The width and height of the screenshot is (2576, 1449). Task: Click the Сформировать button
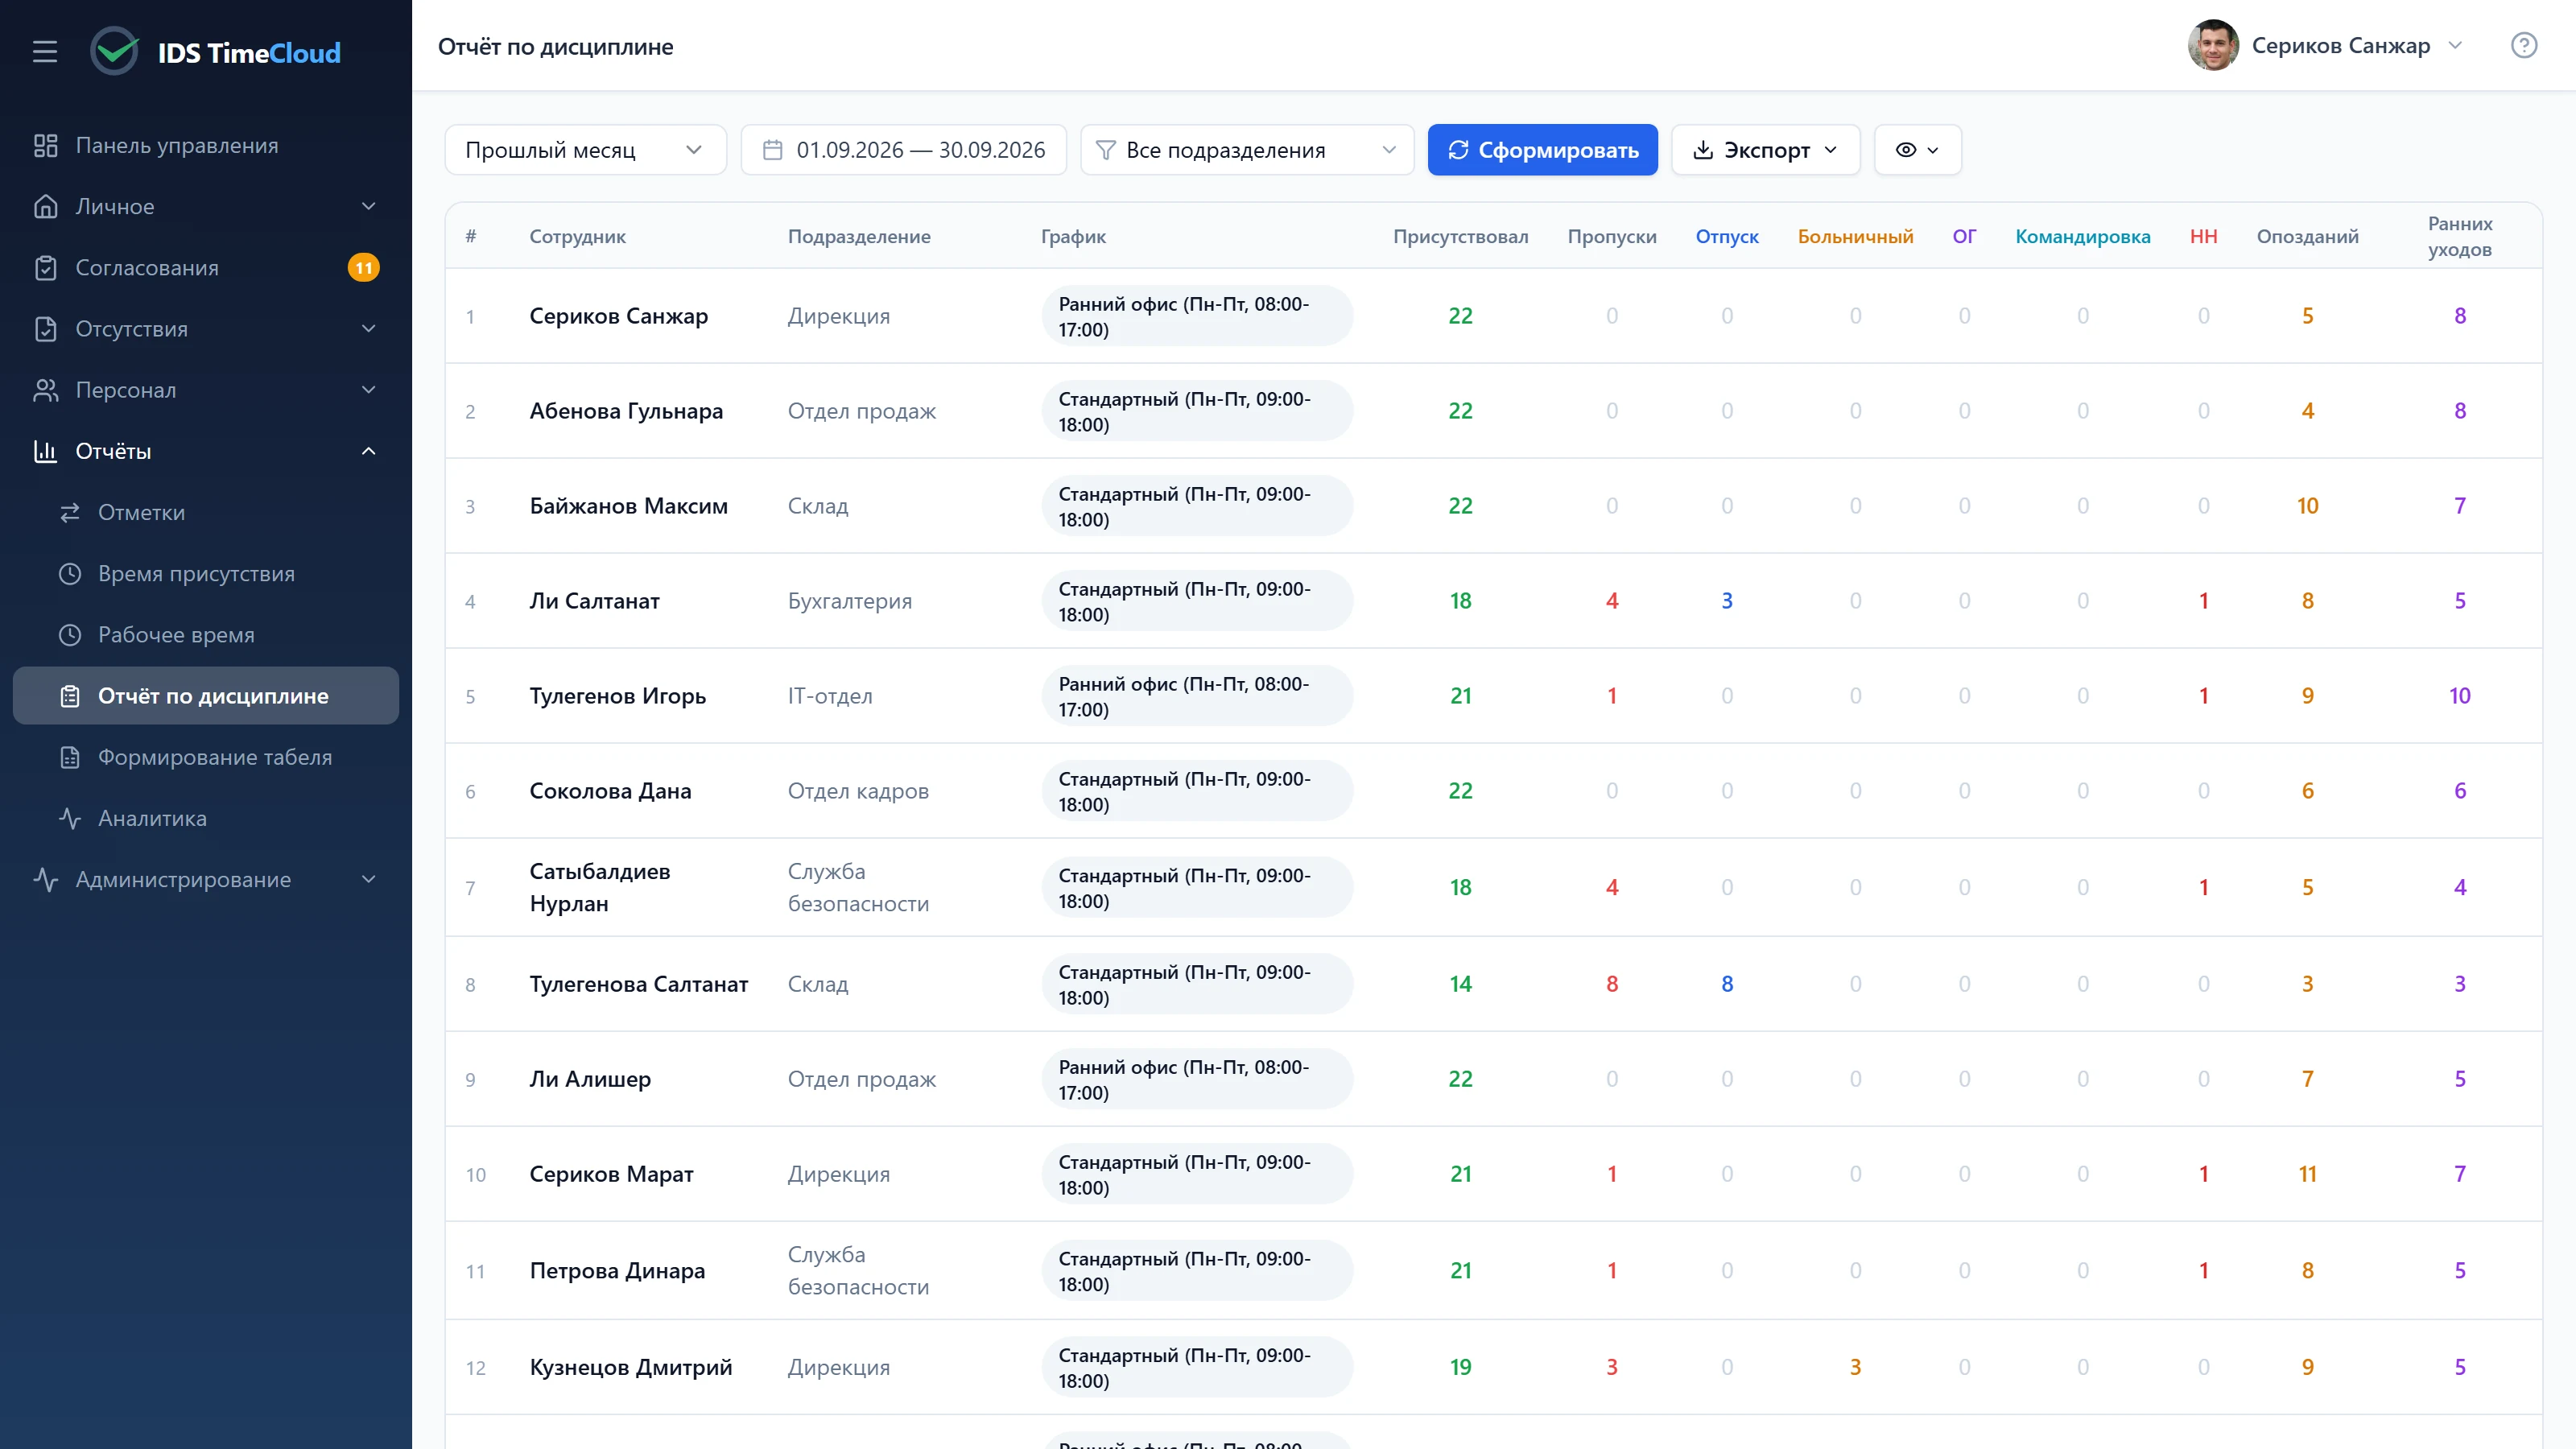click(x=1542, y=150)
